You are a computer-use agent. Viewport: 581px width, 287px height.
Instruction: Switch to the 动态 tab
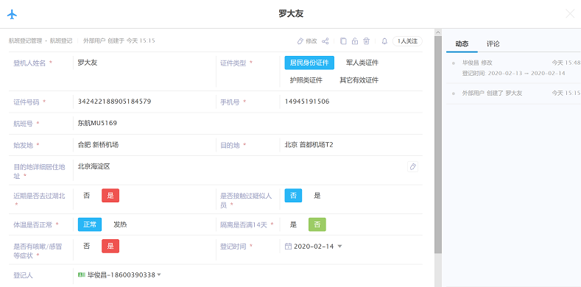[x=462, y=44]
